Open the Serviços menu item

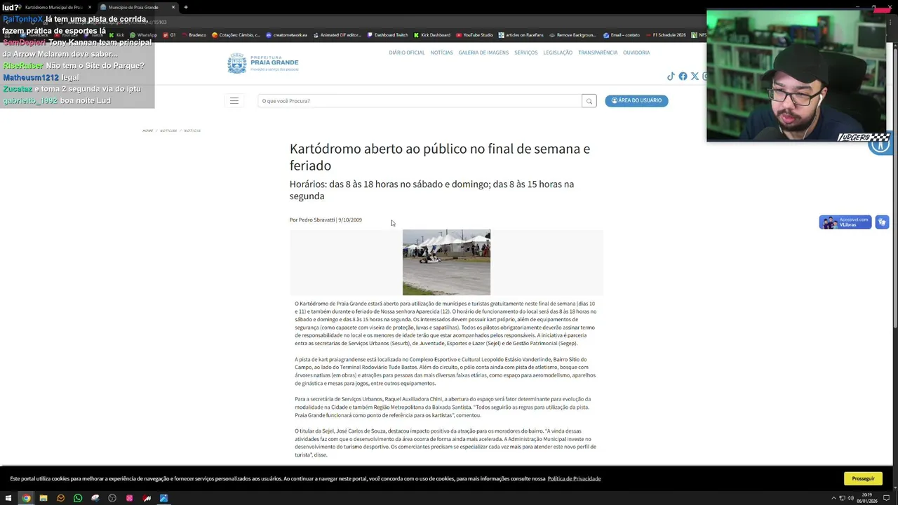(525, 53)
